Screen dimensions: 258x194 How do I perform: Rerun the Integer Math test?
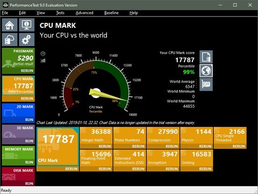[x=105, y=146]
